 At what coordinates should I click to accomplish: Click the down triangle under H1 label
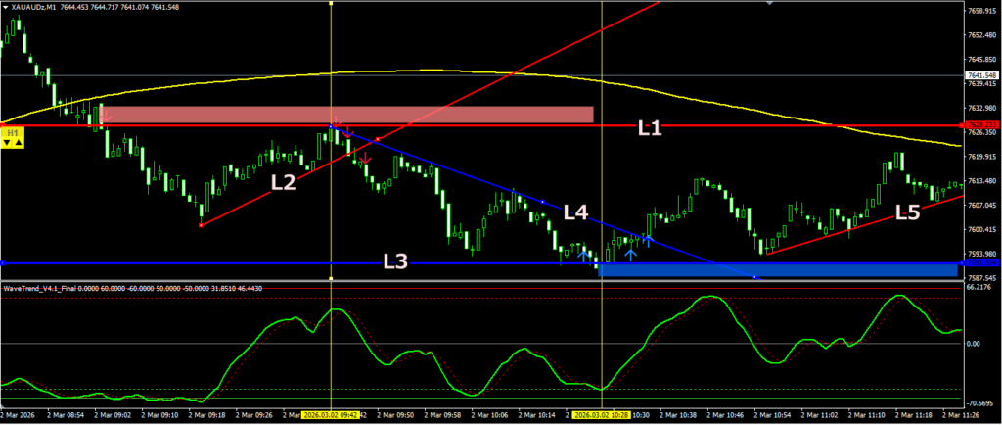tap(8, 143)
